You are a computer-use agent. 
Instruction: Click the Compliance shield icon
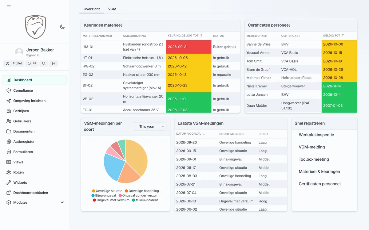(9, 90)
